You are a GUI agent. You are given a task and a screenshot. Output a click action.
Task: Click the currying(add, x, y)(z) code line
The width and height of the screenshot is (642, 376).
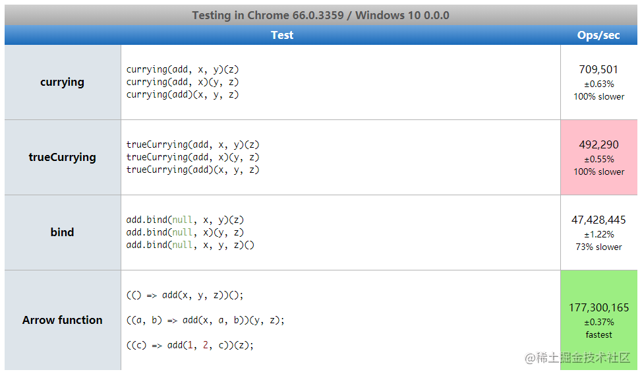(x=183, y=70)
